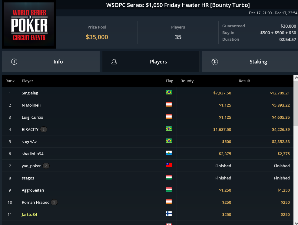Image resolution: width=298 pixels, height=225 pixels.
Task: Click Singleleg's Brazil flag icon
Action: [169, 92]
